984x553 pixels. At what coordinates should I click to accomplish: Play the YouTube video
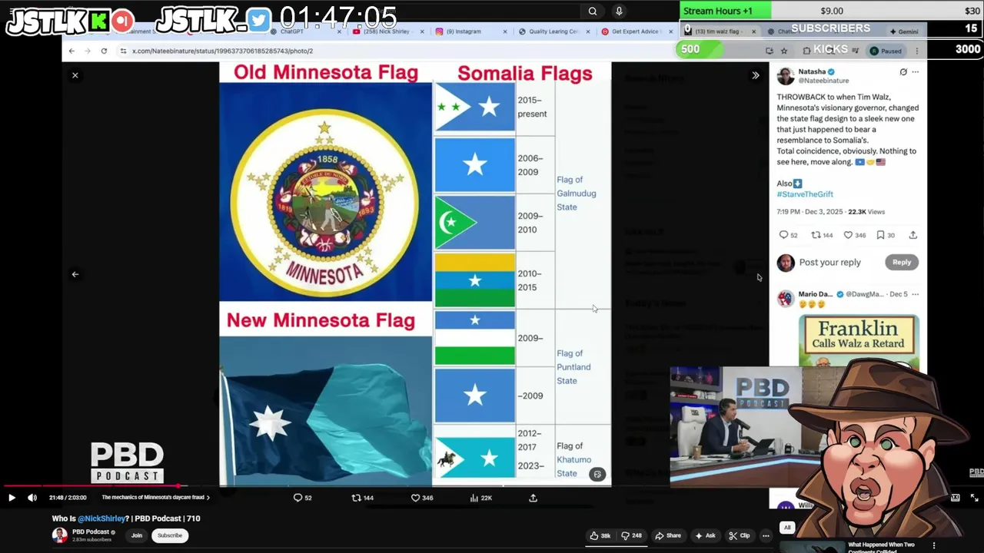[12, 498]
